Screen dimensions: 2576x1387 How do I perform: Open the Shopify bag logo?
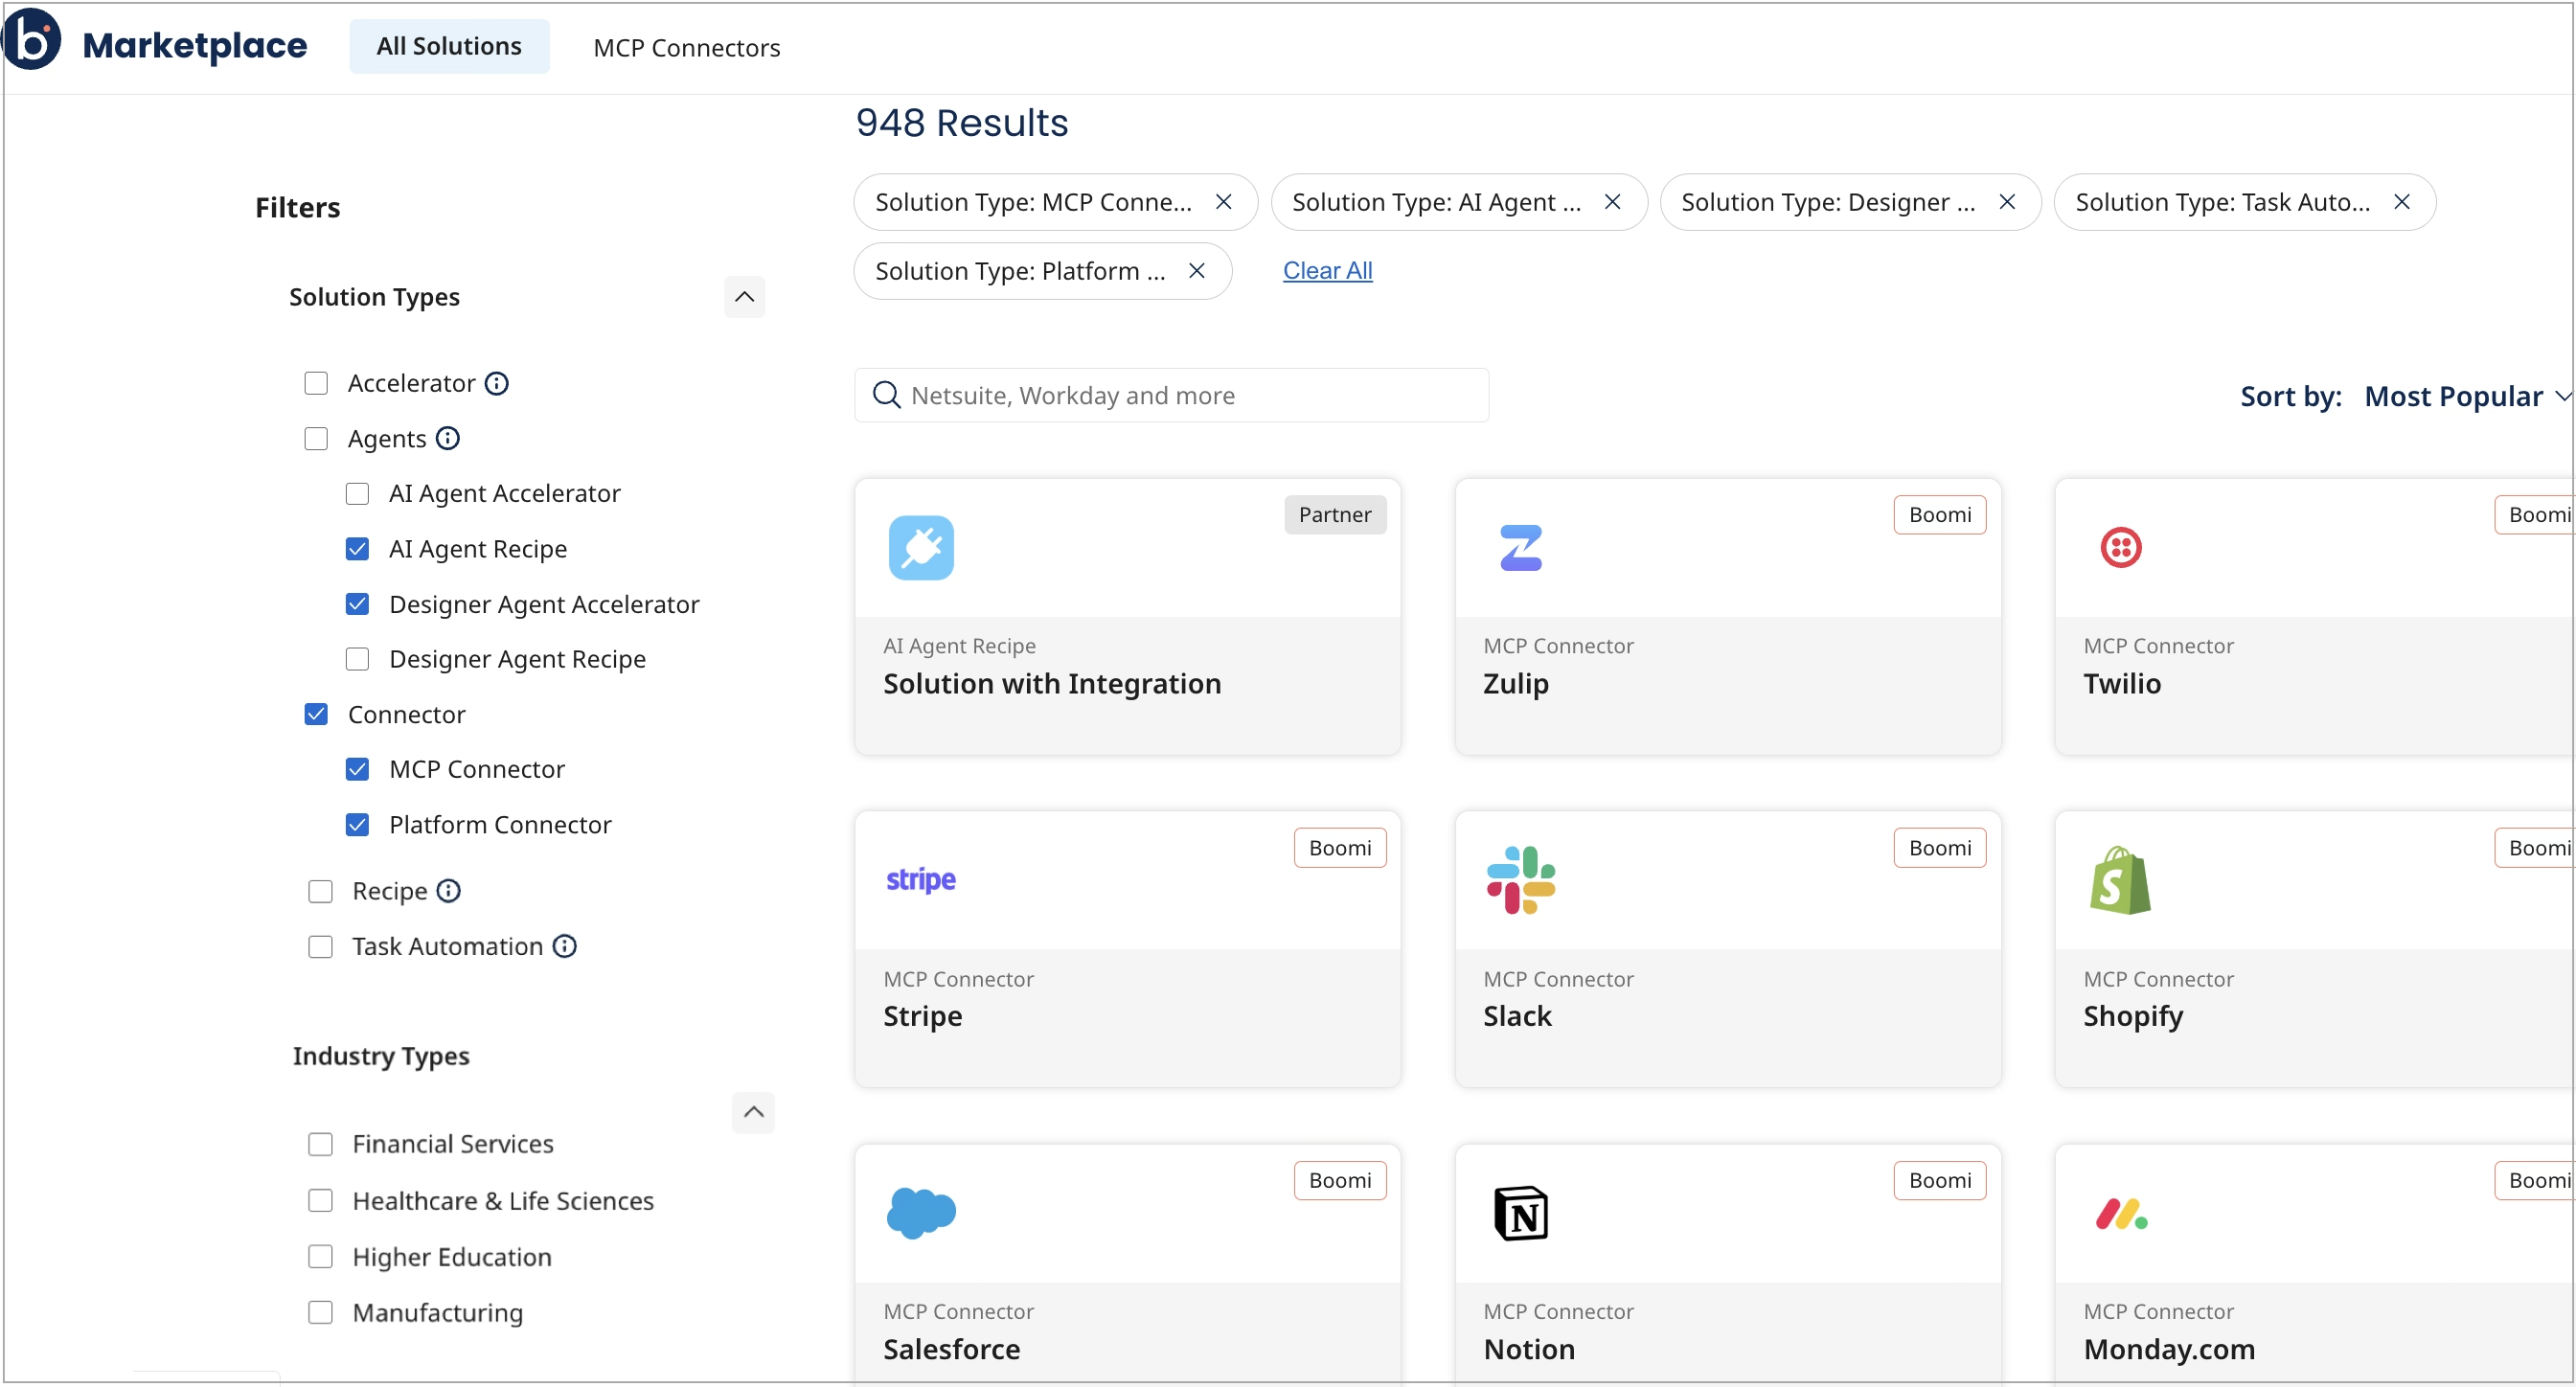(x=2119, y=880)
